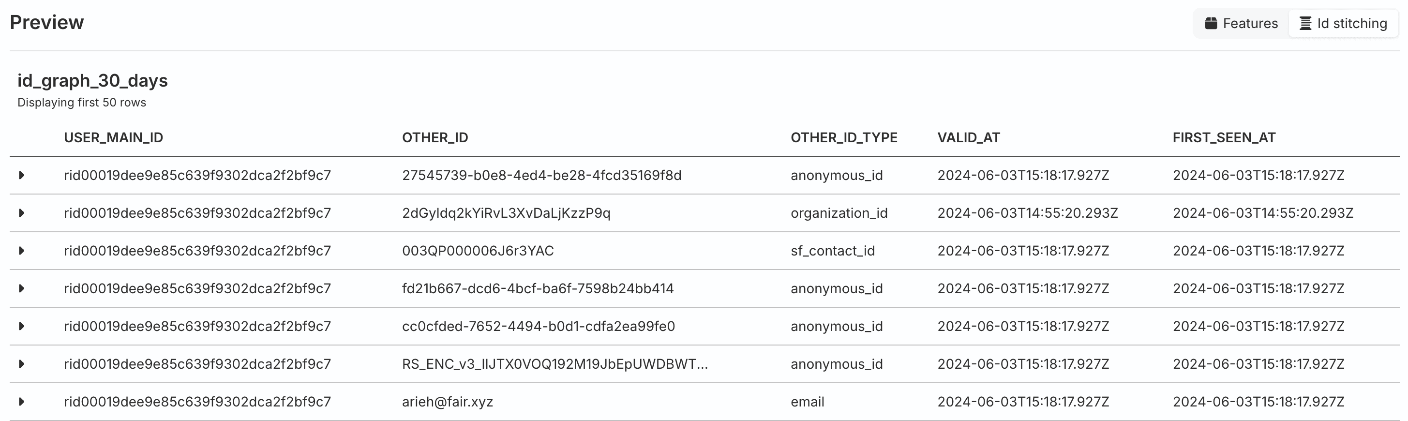Click the arieh@fair.xyz email cell
This screenshot has height=421, width=1408.
coord(448,402)
